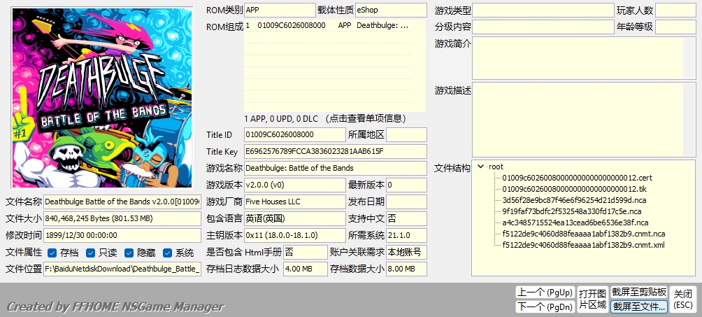Go to next game with 下一个 (PgDn)
702x317 pixels.
(x=545, y=307)
